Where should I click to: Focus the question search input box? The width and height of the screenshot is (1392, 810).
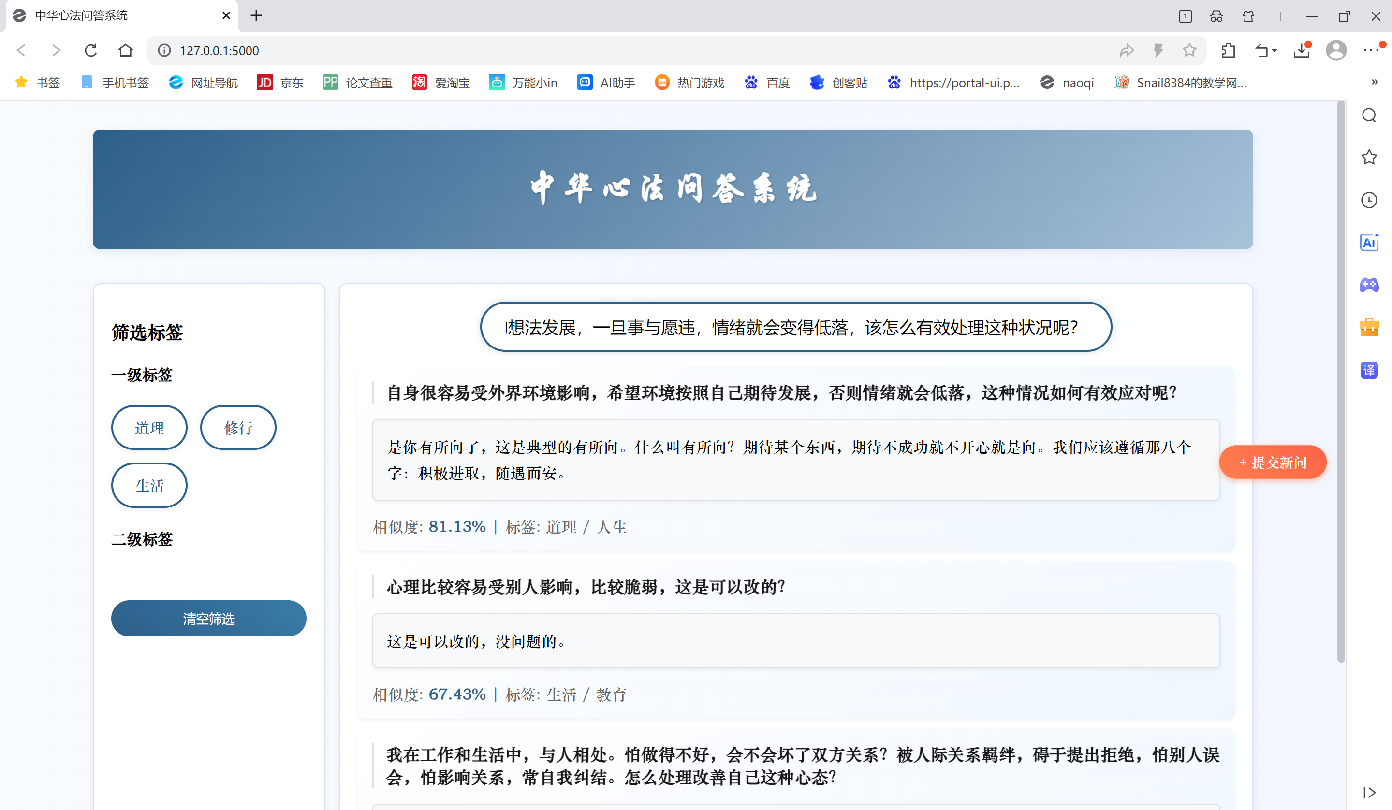(795, 327)
